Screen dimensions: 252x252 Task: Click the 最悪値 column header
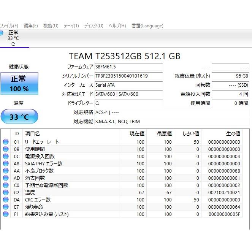(160, 133)
